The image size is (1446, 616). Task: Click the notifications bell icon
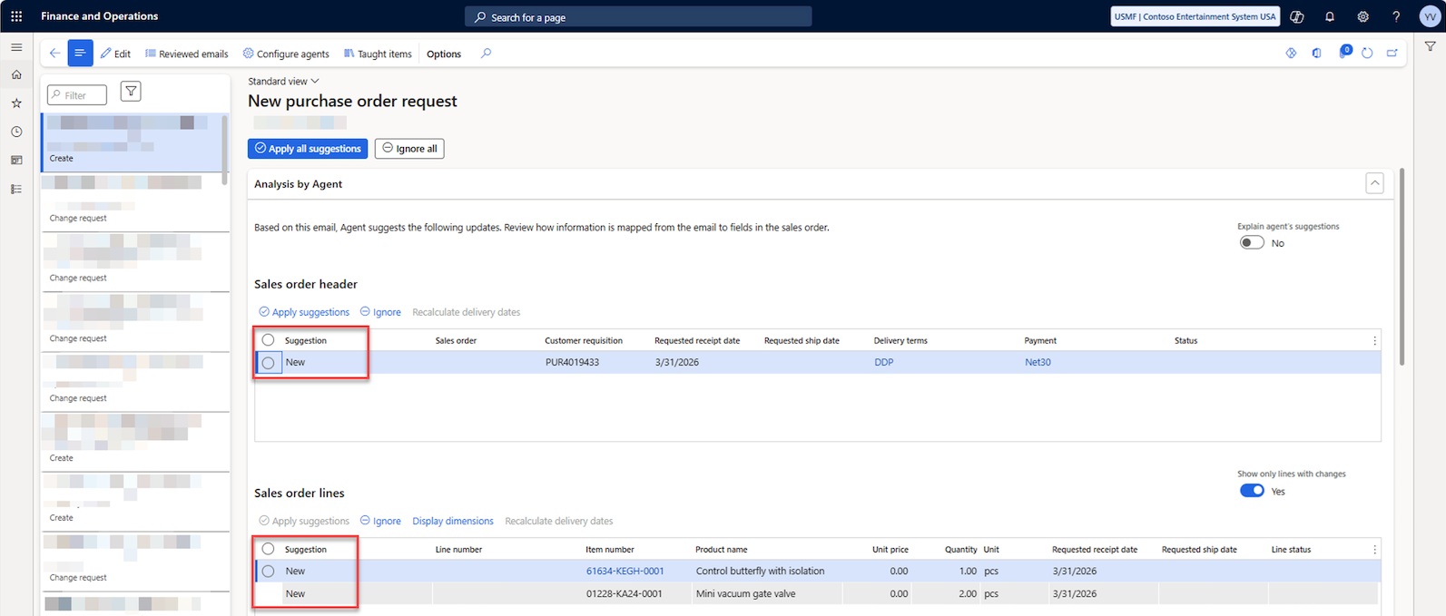pos(1330,16)
